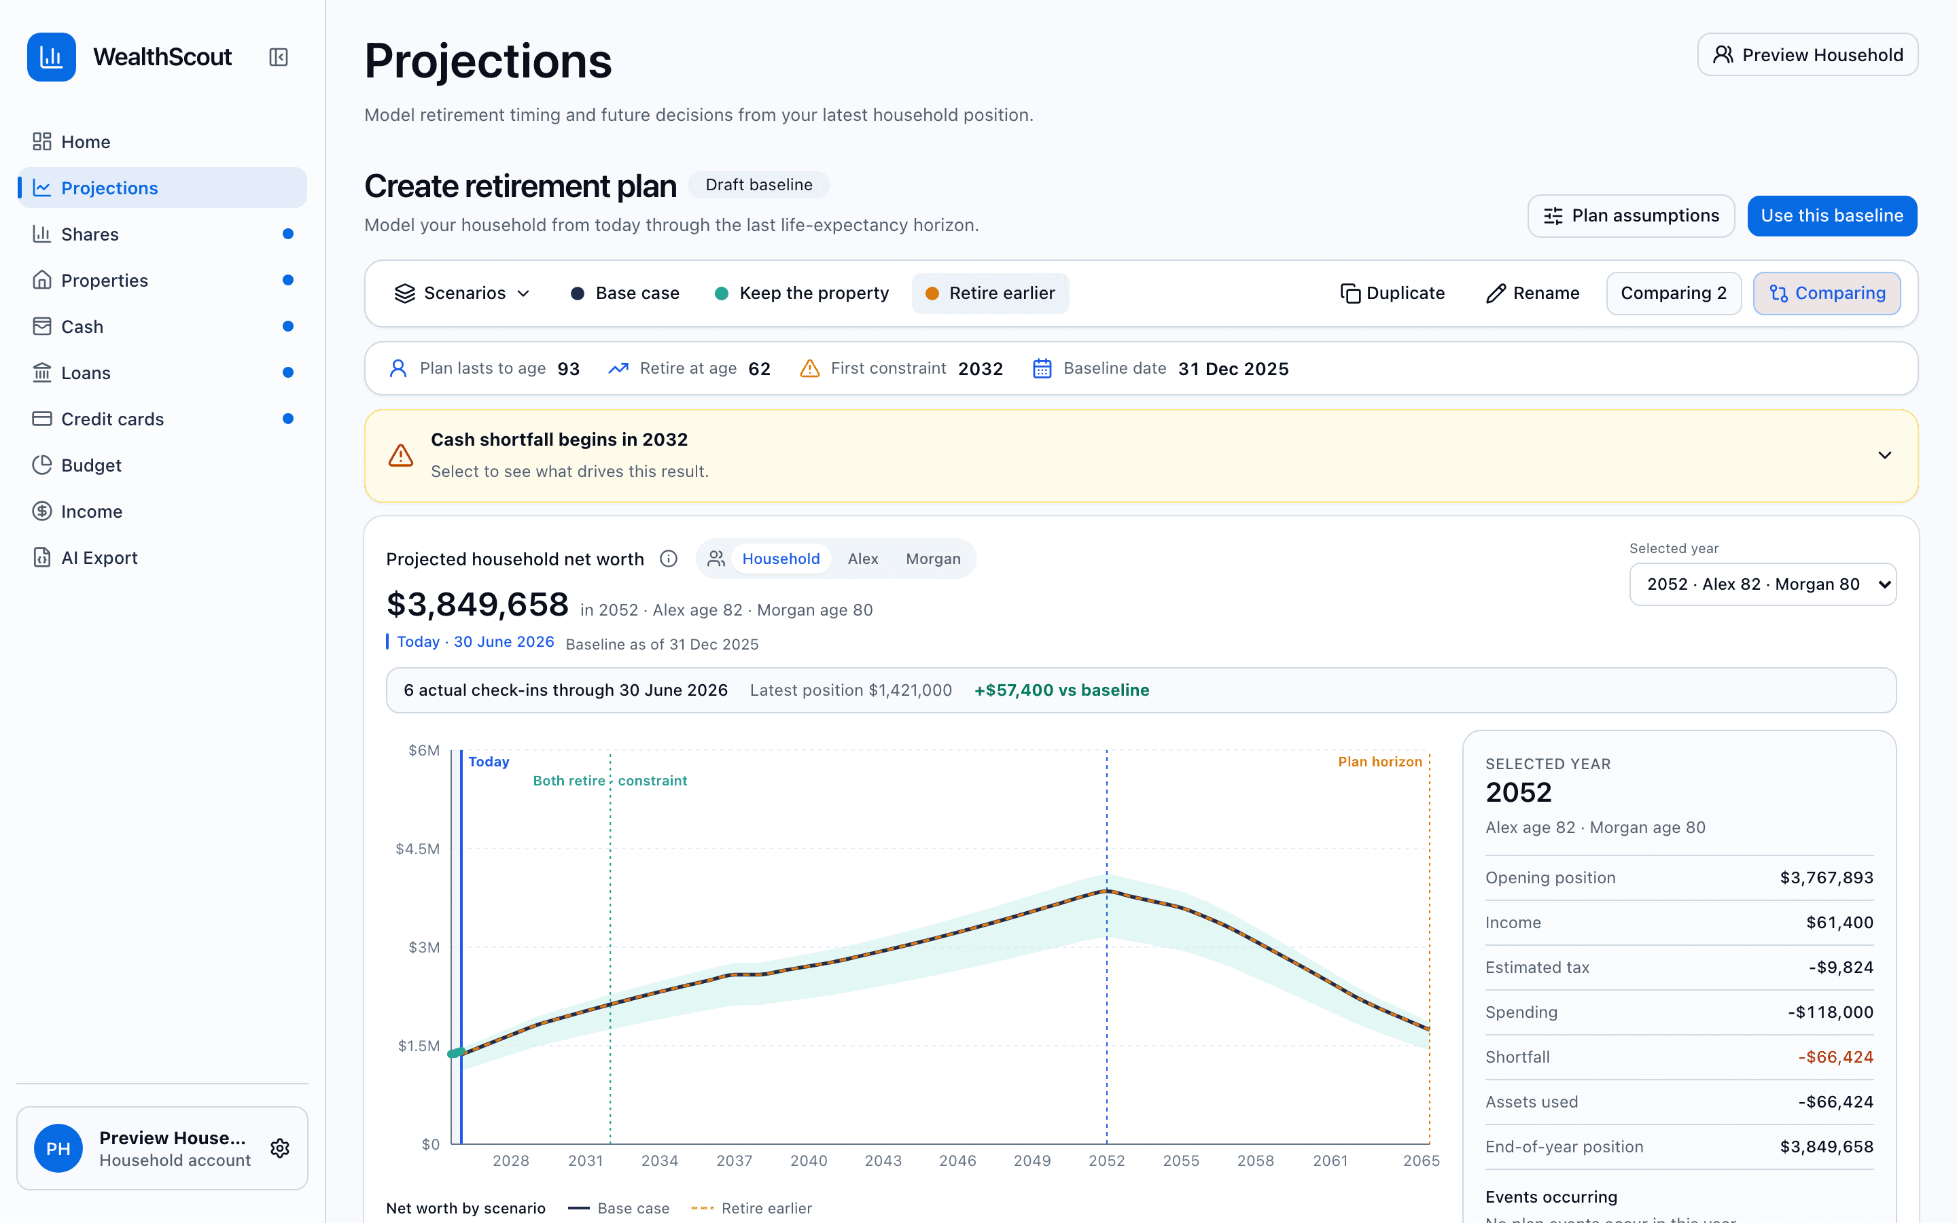
Task: Open the Comparing 2 selector
Action: (1673, 293)
